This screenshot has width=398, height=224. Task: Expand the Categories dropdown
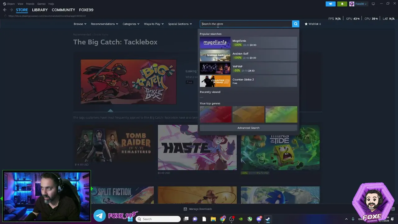coord(131,24)
